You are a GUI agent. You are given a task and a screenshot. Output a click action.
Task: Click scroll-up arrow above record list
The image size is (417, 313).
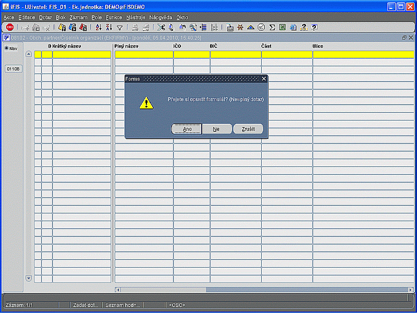(29, 54)
